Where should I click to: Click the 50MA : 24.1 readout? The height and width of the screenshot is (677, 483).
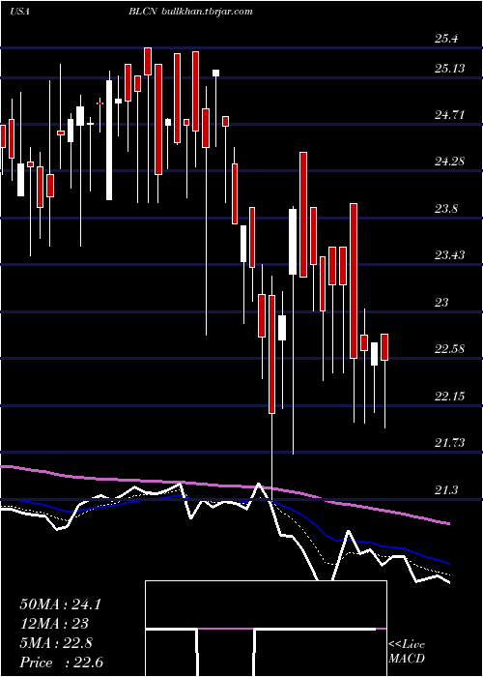click(60, 604)
